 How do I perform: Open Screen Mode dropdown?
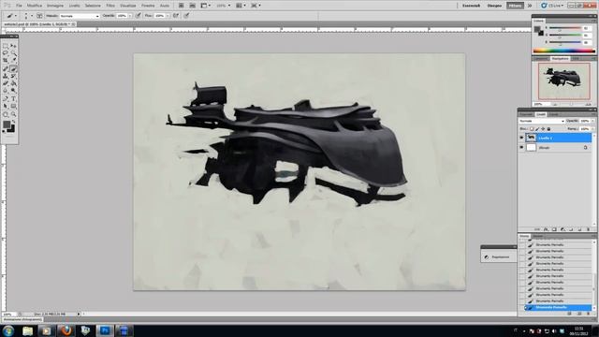256,6
